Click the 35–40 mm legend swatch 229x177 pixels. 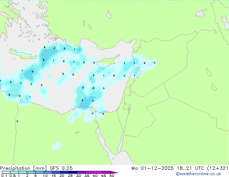pyautogui.click(x=90, y=172)
